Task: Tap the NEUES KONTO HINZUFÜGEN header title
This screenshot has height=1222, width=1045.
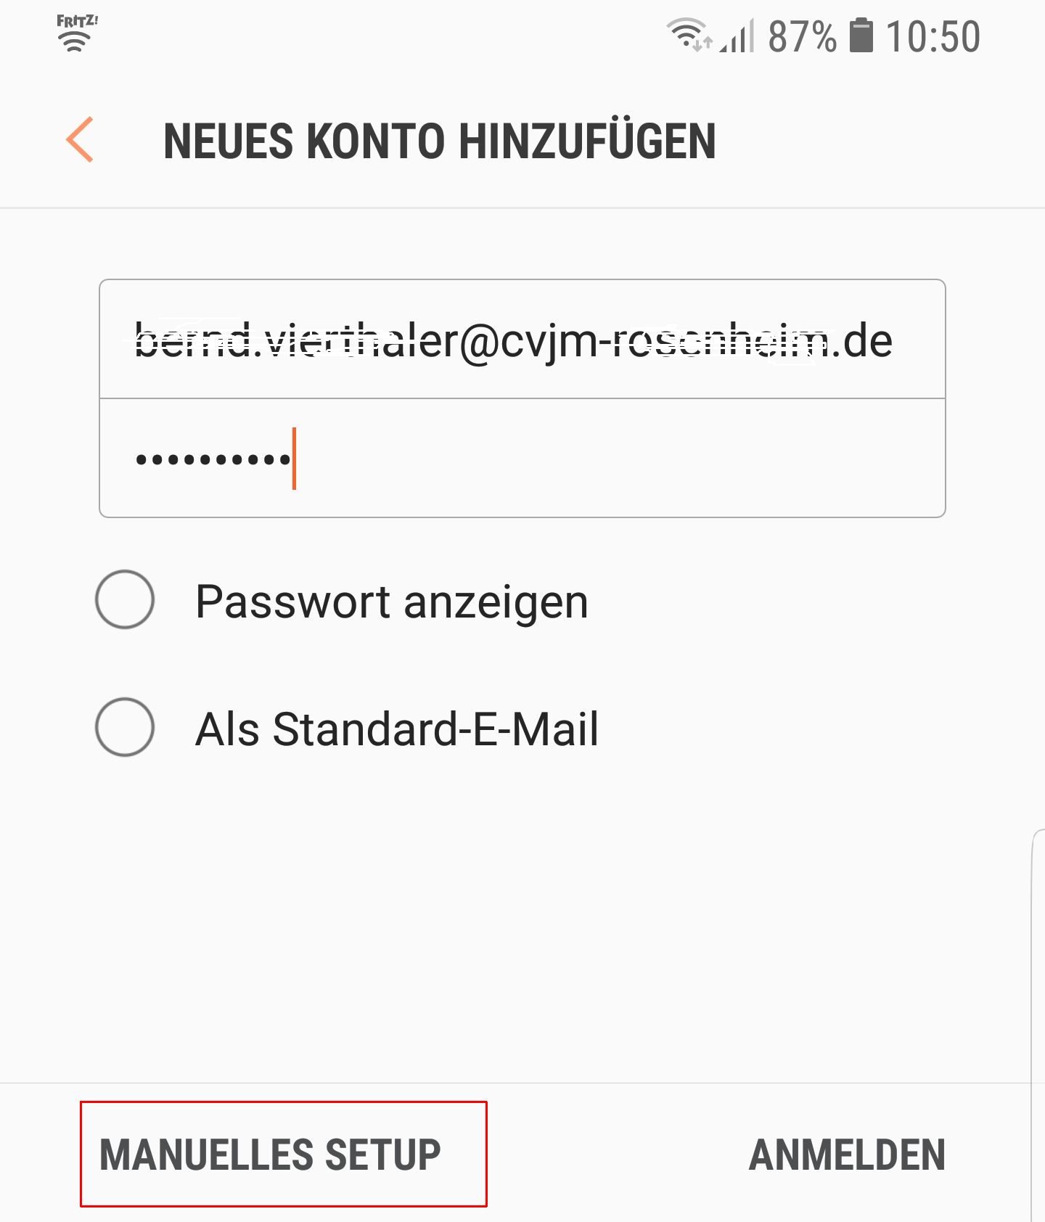Action: 440,141
